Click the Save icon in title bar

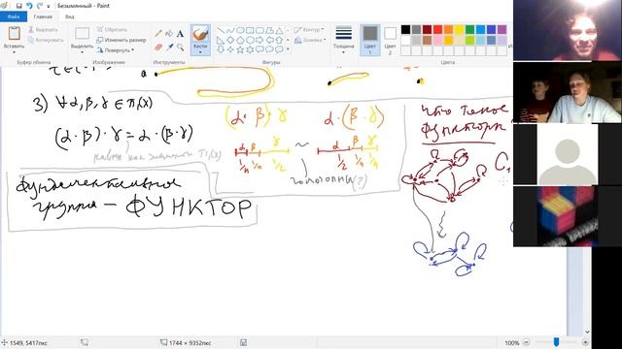(x=18, y=6)
